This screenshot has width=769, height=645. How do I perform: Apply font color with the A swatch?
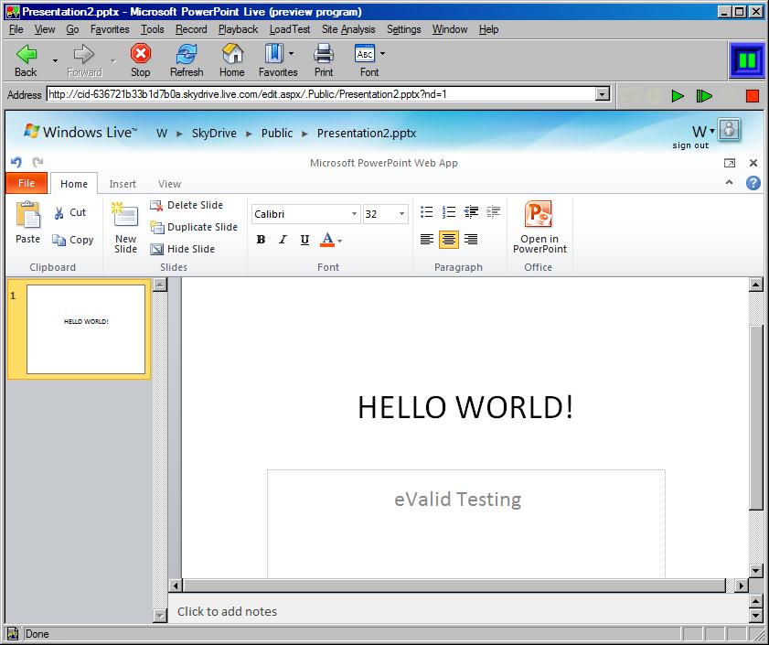[x=327, y=240]
